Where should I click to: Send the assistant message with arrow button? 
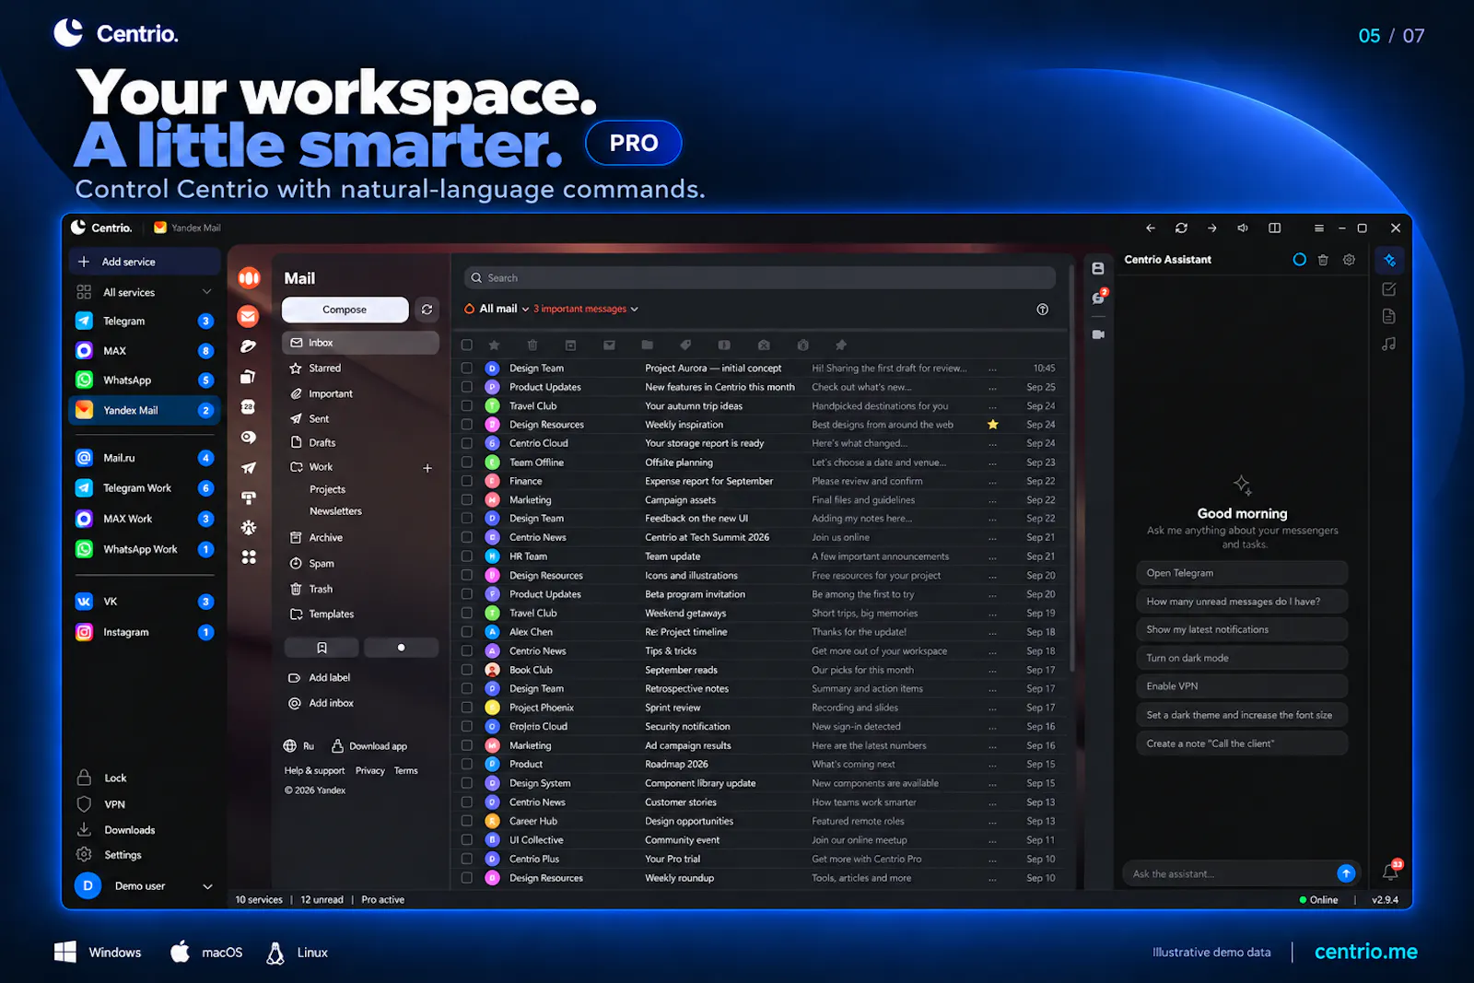(x=1346, y=873)
